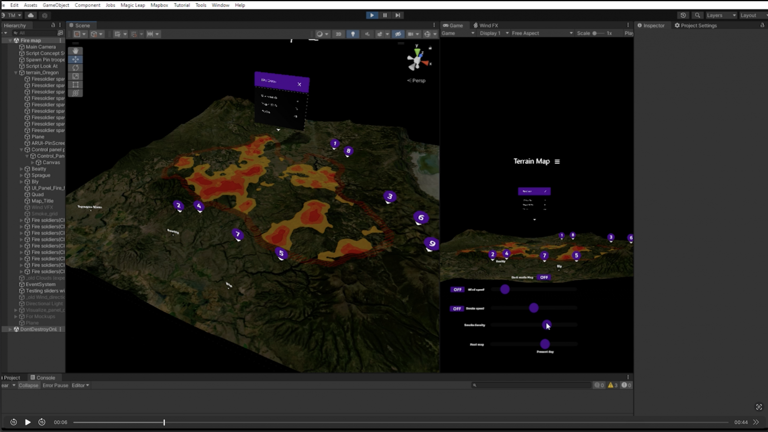768x432 pixels.
Task: Toggle the Dark mode Map OFF switch
Action: click(544, 277)
